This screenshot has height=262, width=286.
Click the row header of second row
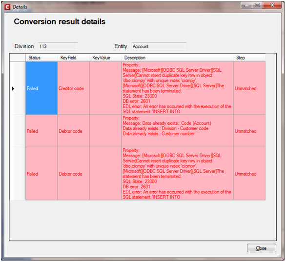click(18, 131)
